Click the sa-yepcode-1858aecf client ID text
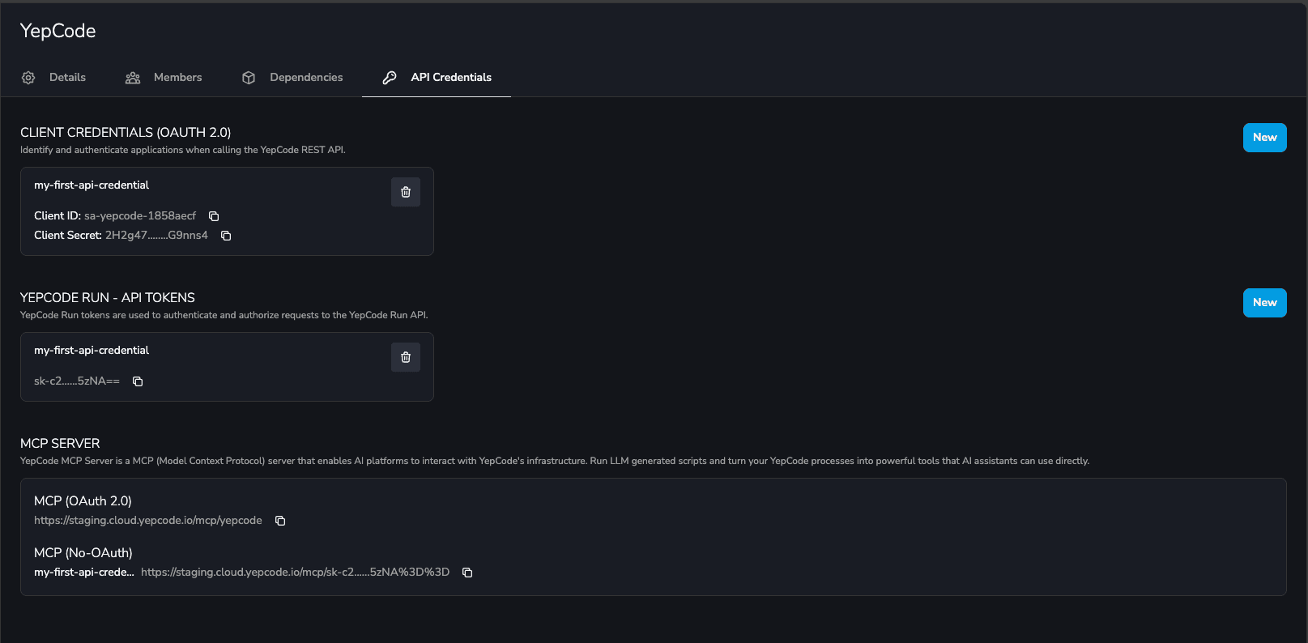 140,216
